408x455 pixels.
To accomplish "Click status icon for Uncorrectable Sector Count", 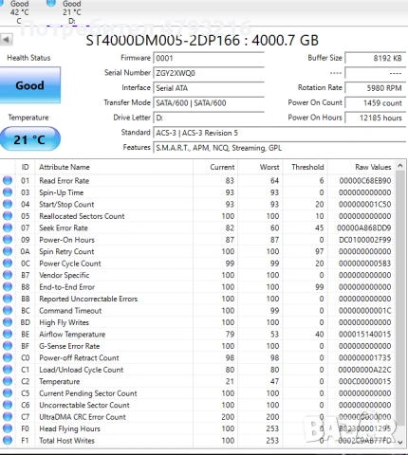I will (8, 405).
